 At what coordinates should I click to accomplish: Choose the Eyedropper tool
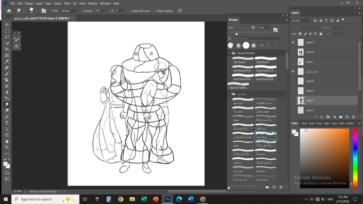(7, 61)
